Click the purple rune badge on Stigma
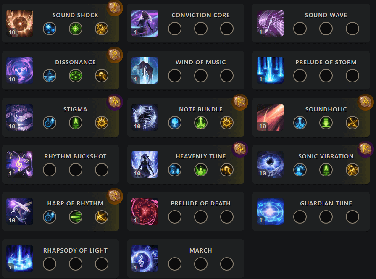 point(114,102)
